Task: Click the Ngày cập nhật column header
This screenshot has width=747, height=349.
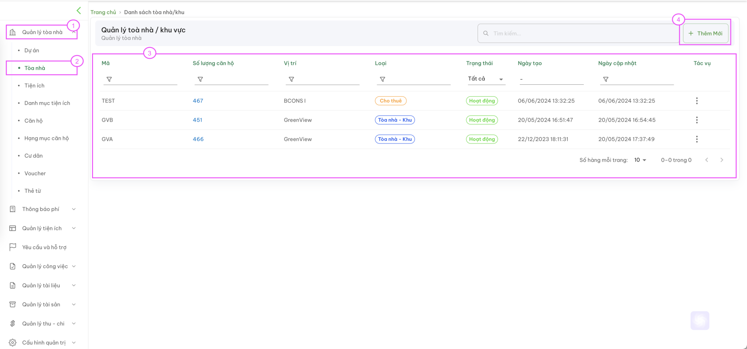Action: 617,63
